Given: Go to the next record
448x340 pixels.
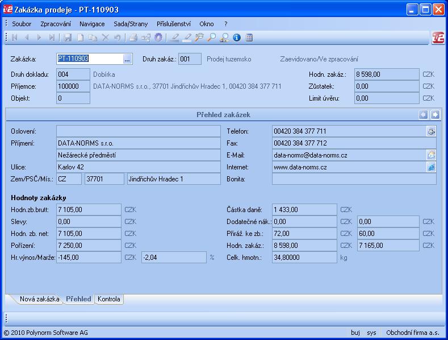Looking at the screenshot, I should tap(39, 38).
